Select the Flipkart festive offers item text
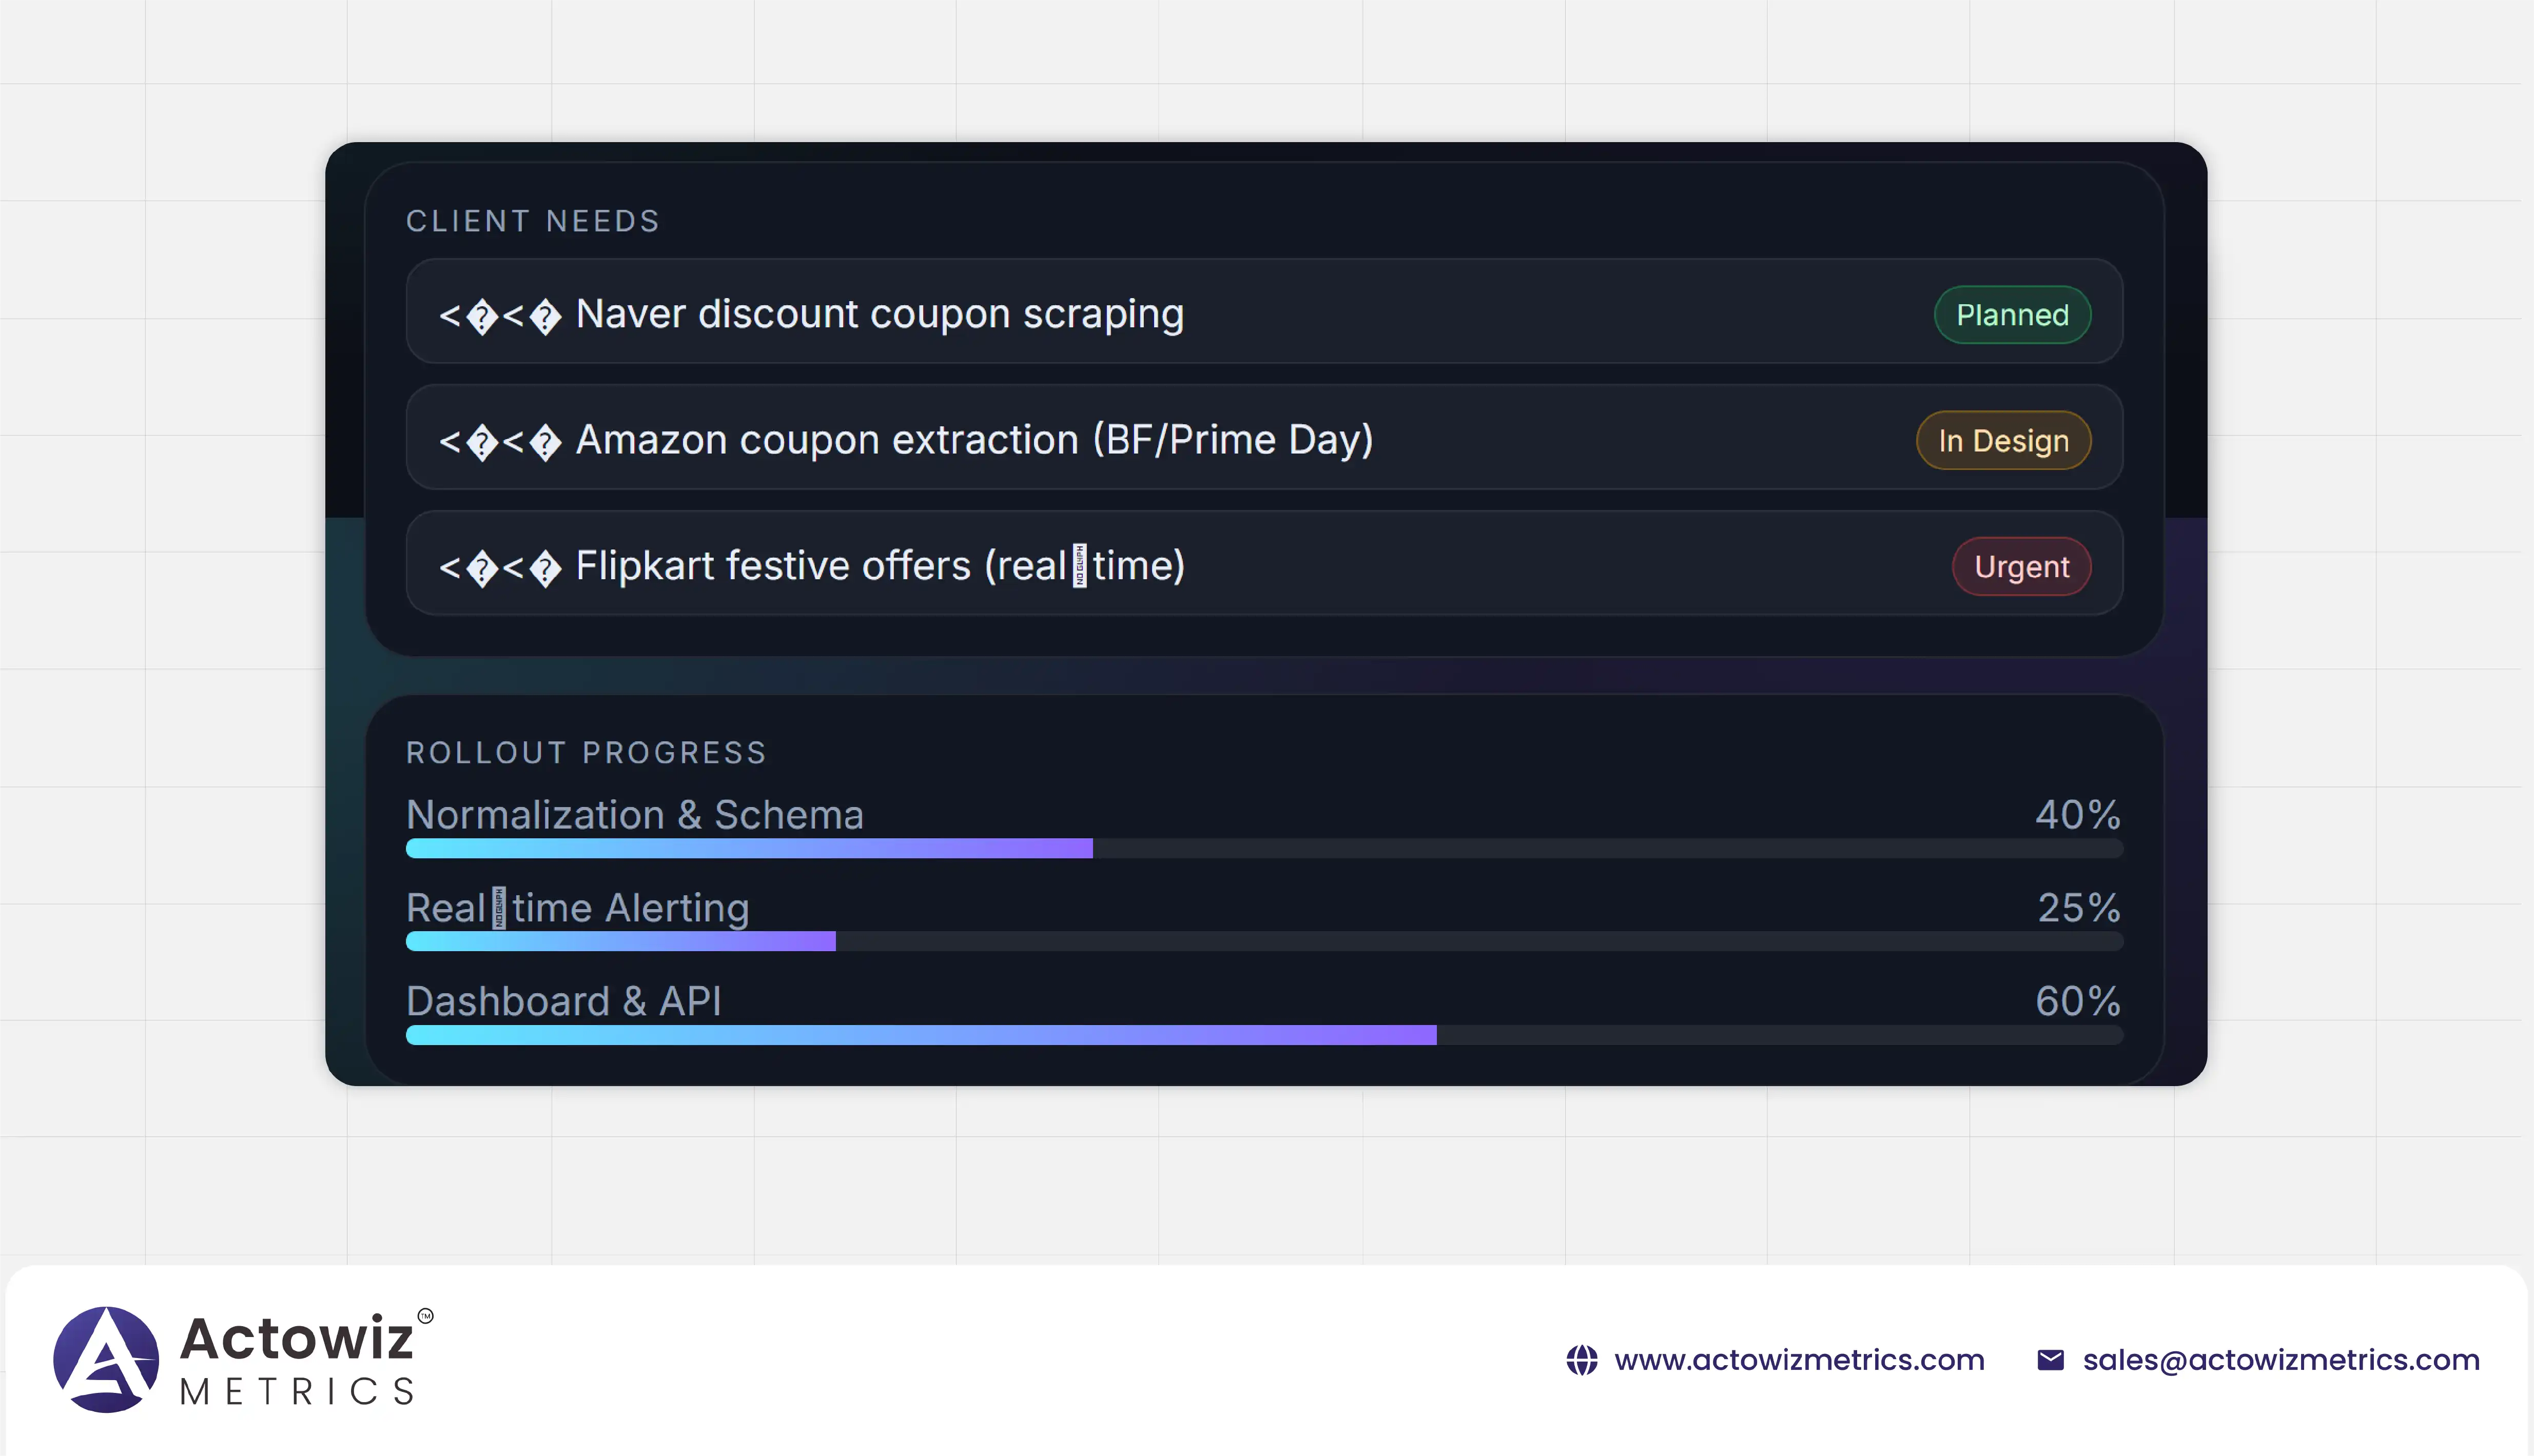 (x=880, y=566)
